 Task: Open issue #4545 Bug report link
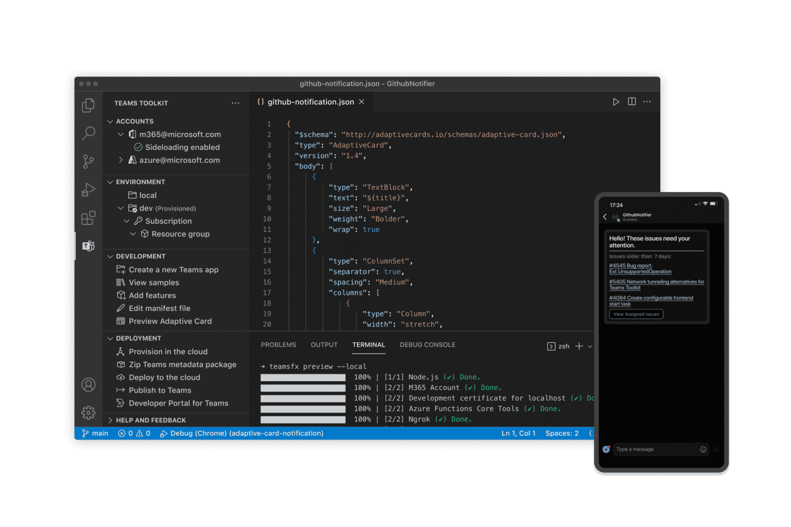point(640,269)
